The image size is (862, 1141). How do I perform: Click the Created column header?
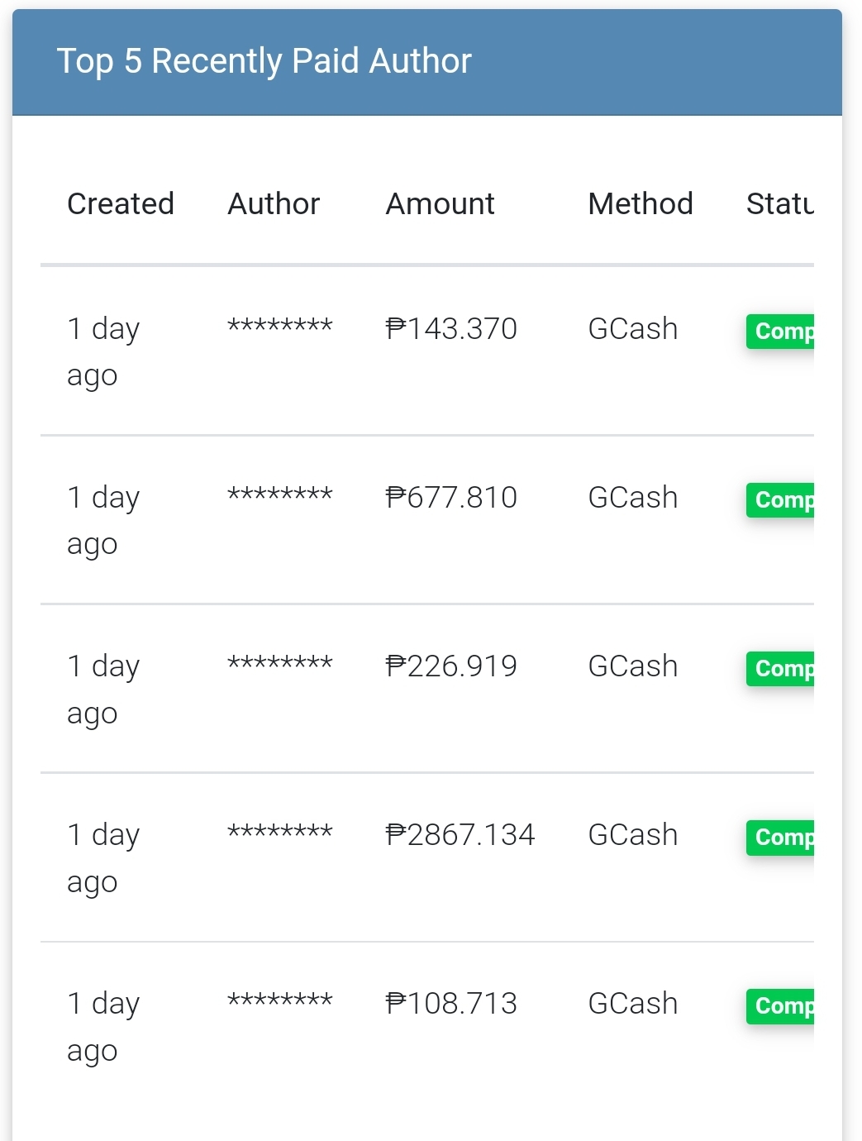click(x=121, y=204)
